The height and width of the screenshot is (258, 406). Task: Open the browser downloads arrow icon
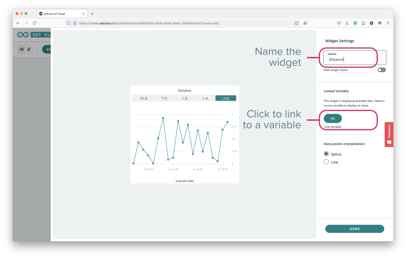(347, 23)
